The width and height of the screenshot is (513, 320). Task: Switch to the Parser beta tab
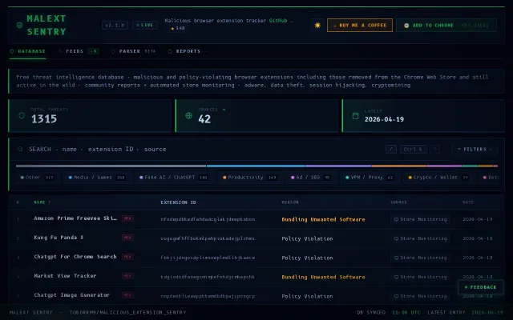(x=133, y=51)
